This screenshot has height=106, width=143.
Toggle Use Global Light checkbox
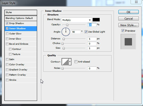(86, 32)
